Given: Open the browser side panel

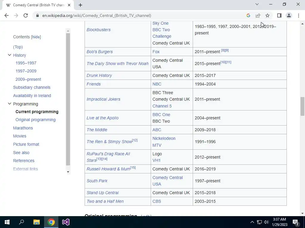Looking at the screenshot, I should tap(279, 15).
